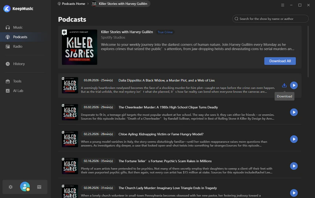315x198 pixels.
Task: Select Radio in the sidebar
Action: [18, 46]
